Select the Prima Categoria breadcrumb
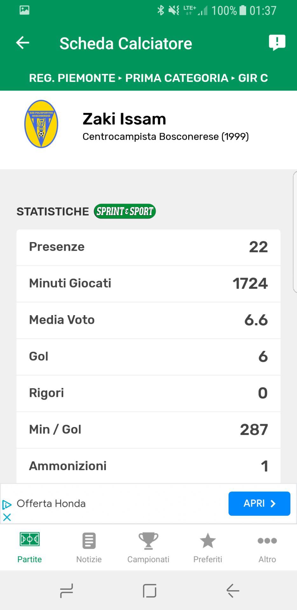The image size is (297, 610). pyautogui.click(x=176, y=78)
